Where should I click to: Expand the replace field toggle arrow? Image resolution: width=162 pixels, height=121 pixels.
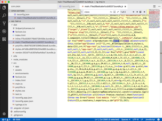[x=82, y=12]
